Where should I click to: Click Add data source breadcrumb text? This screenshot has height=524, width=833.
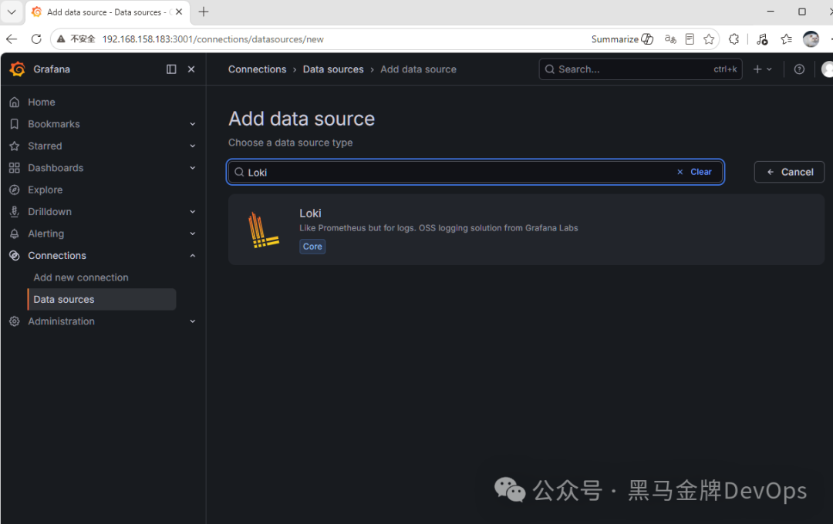[x=418, y=69]
